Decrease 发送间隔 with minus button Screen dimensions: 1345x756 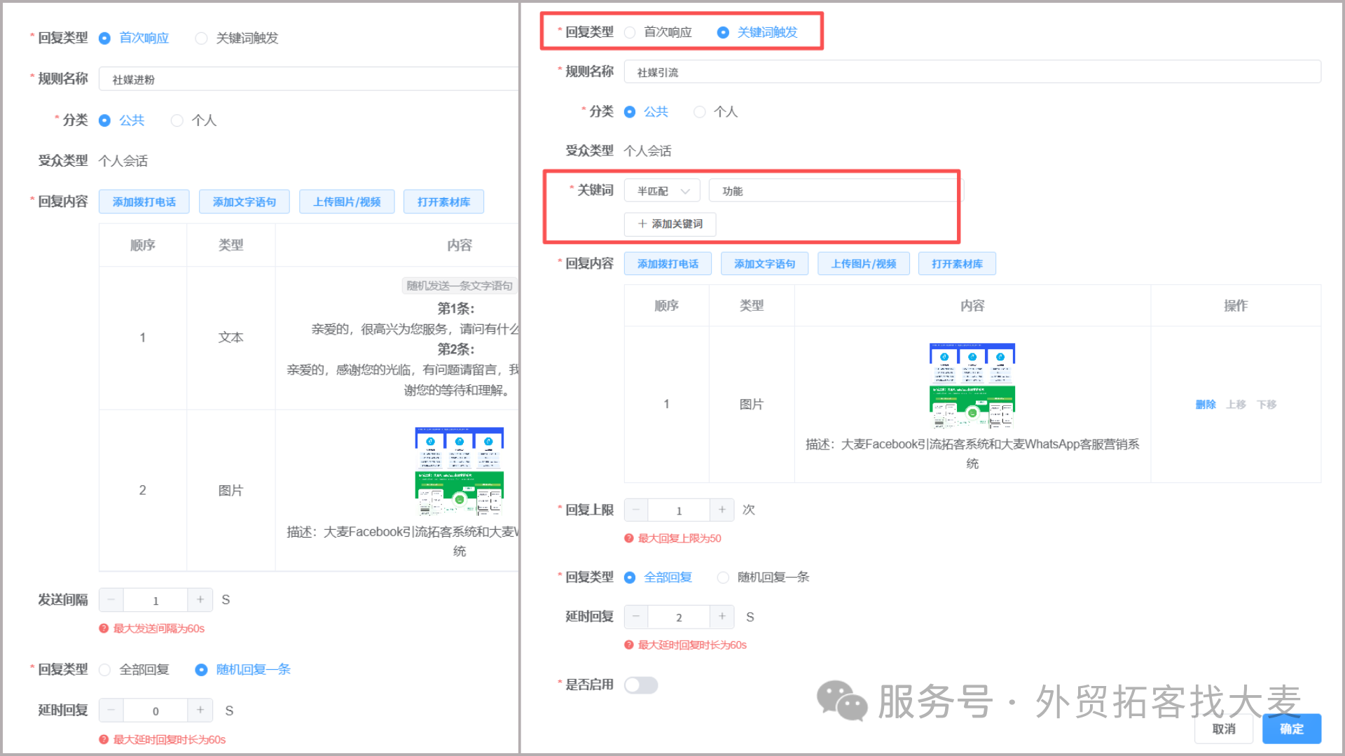(111, 600)
